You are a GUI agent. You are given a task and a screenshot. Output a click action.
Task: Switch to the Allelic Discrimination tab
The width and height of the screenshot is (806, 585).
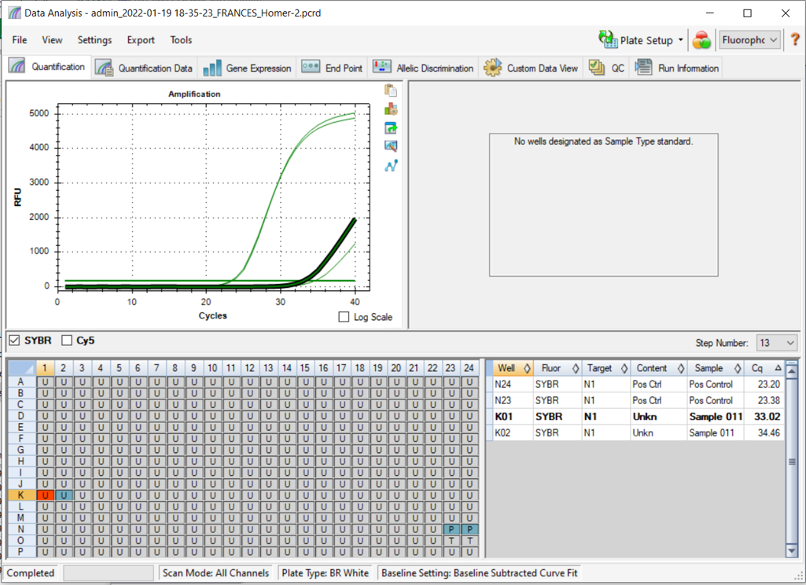424,68
